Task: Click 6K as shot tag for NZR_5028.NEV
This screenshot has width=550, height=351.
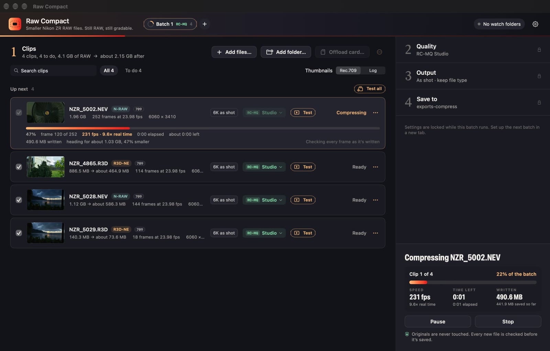Action: point(224,200)
